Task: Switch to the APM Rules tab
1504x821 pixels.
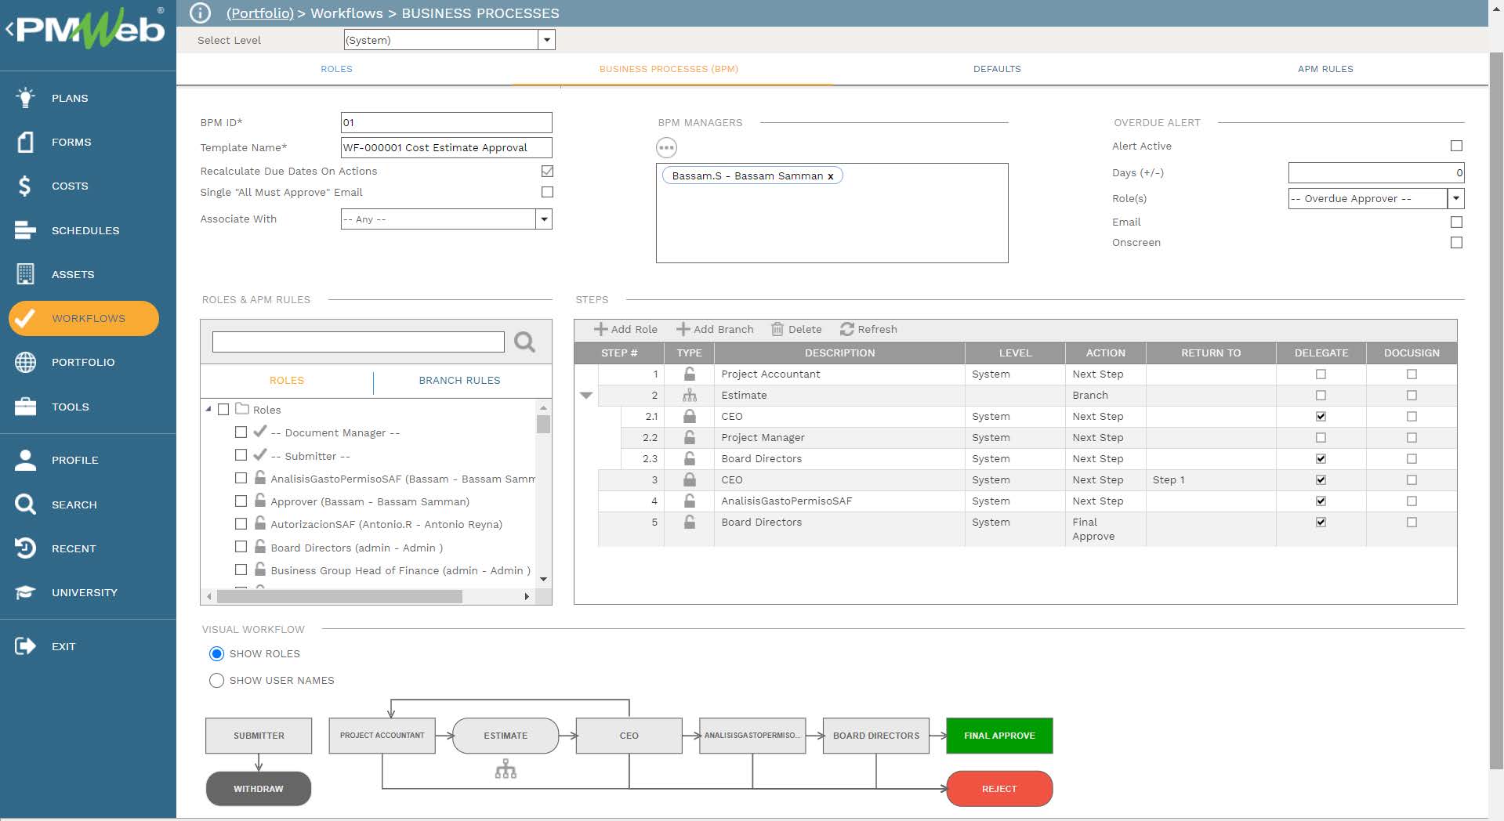Action: point(1325,69)
